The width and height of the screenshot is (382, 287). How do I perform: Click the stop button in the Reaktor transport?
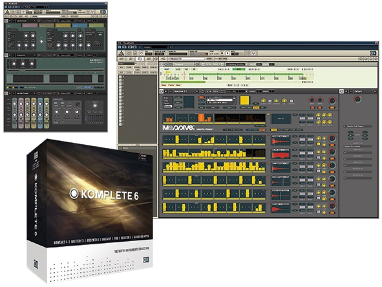tap(222, 53)
